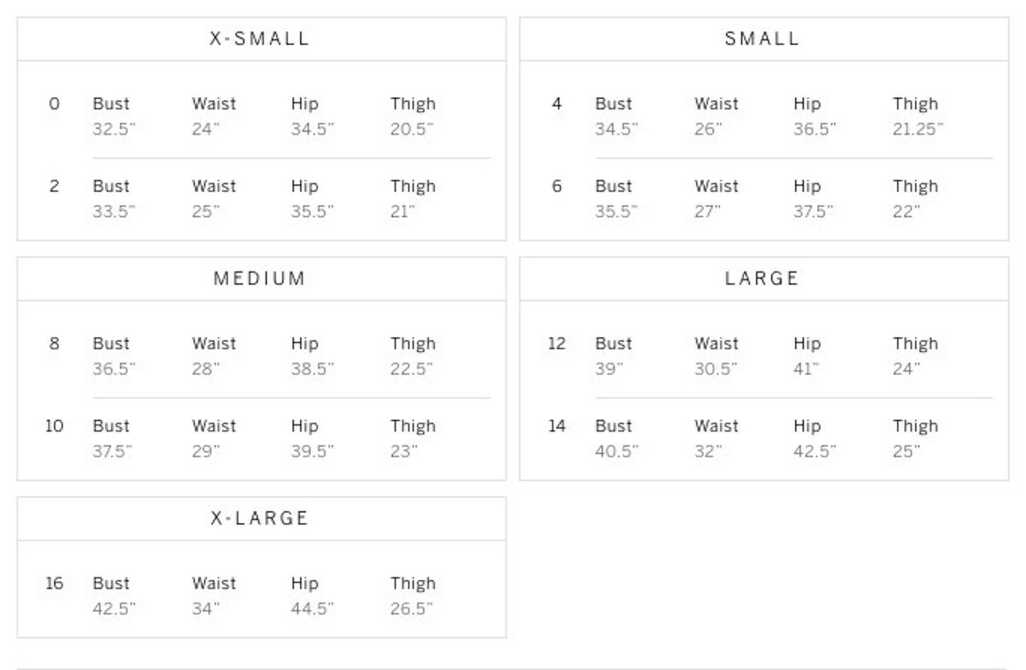
Task: Click the 44.5" hip value for size 16
Action: pos(312,609)
